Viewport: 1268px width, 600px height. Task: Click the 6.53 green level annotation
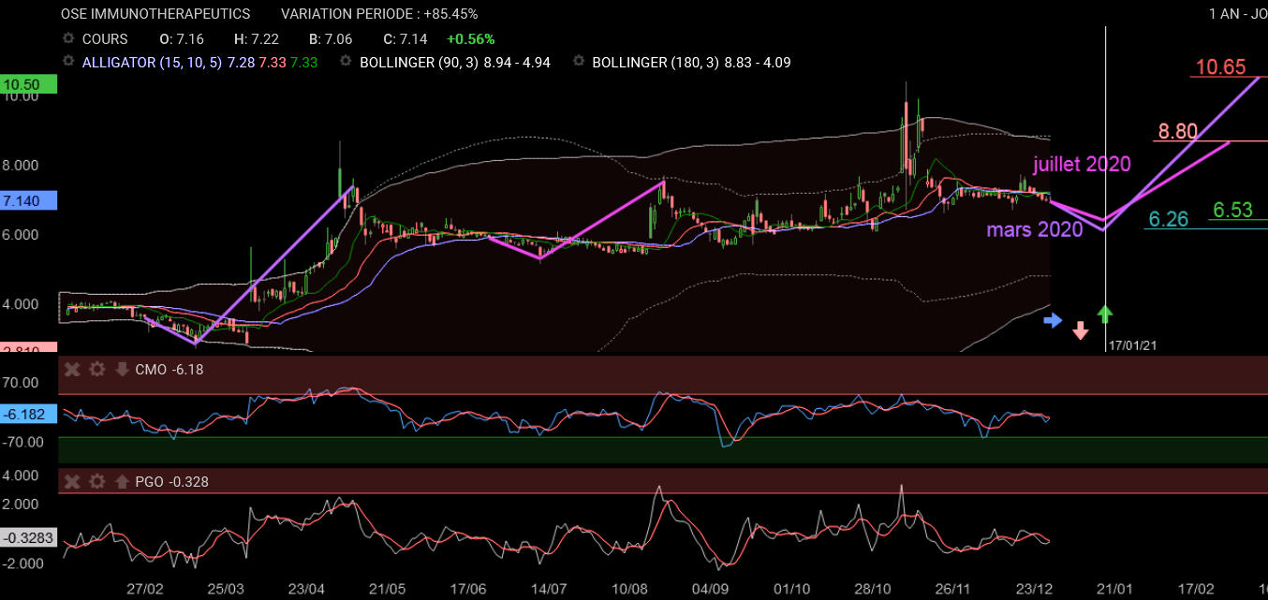pos(1232,211)
